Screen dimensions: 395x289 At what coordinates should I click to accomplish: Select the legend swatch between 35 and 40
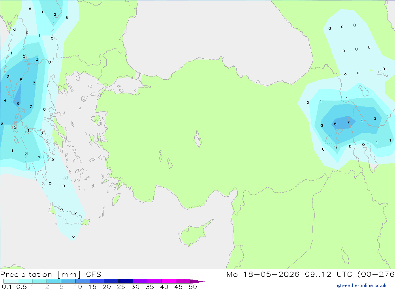click(154, 281)
